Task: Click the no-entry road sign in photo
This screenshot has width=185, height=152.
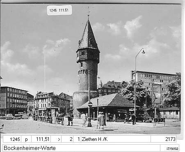Action: pos(90,104)
